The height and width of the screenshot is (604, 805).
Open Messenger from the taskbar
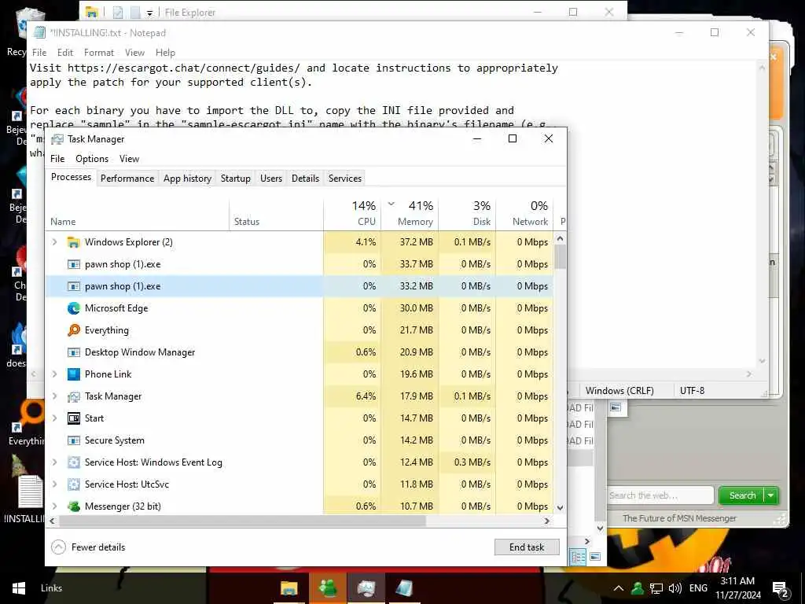(328, 588)
